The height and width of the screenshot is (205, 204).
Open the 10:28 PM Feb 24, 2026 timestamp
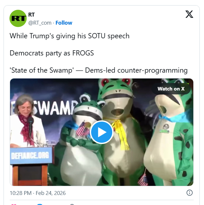38,193
